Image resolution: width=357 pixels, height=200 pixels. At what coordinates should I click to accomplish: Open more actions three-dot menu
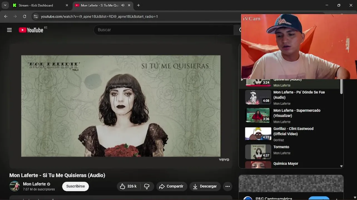pyautogui.click(x=228, y=186)
